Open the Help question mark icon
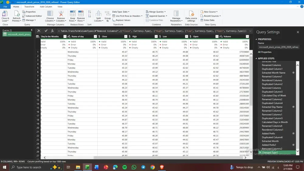Viewport: 304px width, 171px height. 302,7
